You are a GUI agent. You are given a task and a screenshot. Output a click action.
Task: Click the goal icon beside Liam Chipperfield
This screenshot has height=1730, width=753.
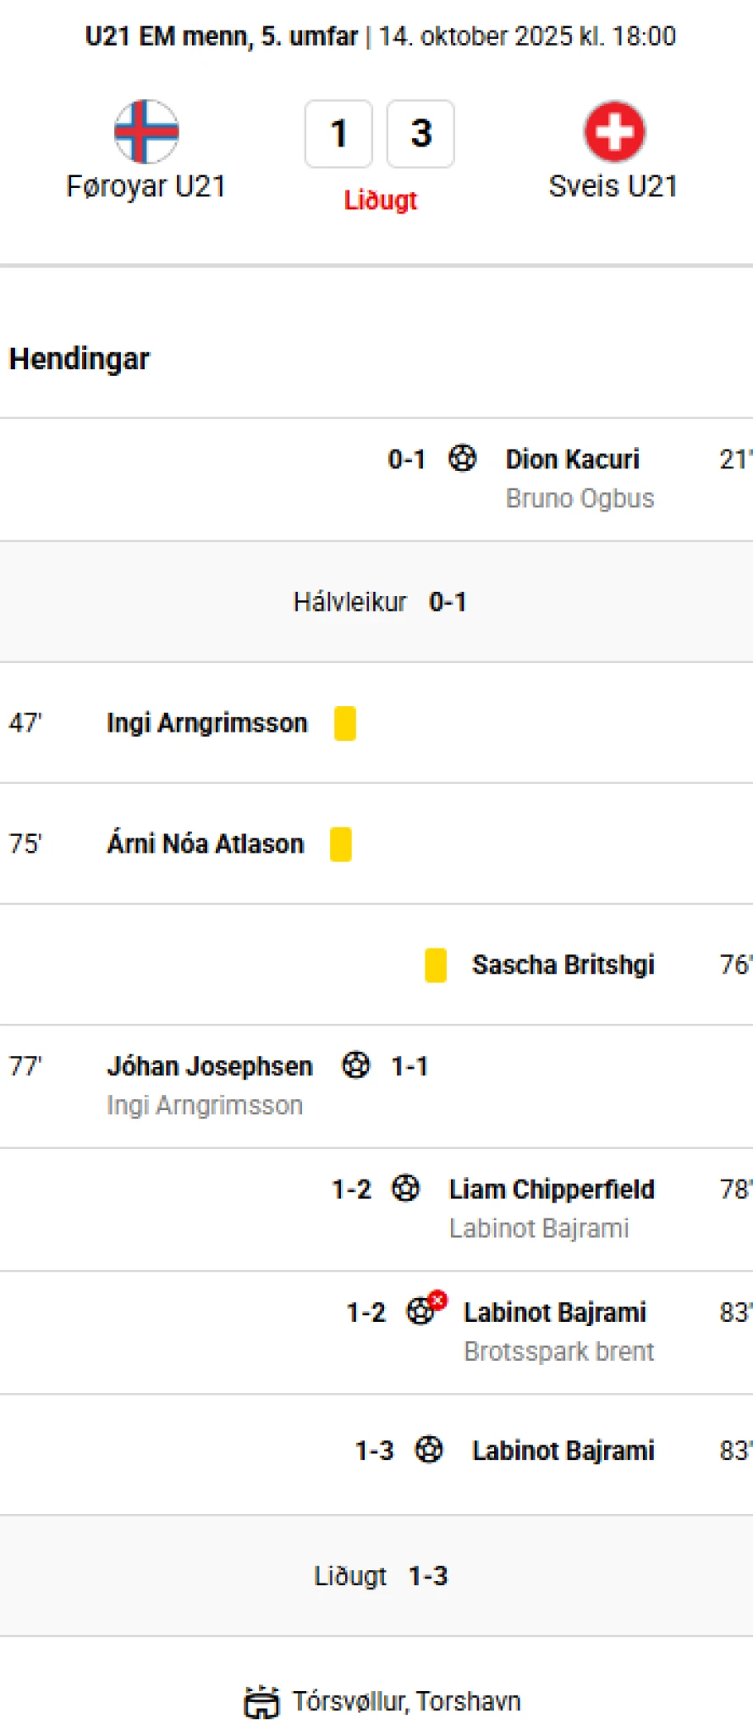pos(406,1188)
